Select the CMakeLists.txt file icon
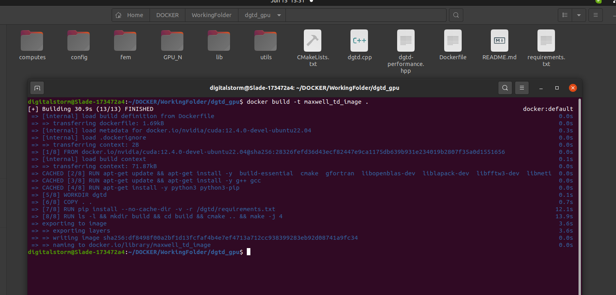616x295 pixels. pyautogui.click(x=313, y=41)
